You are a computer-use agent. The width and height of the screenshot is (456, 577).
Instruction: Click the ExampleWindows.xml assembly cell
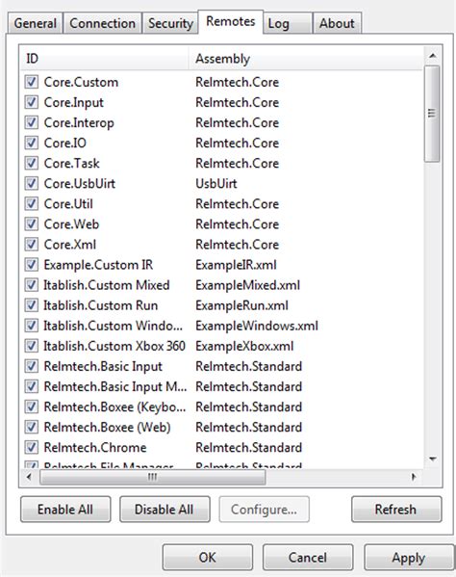tap(257, 326)
